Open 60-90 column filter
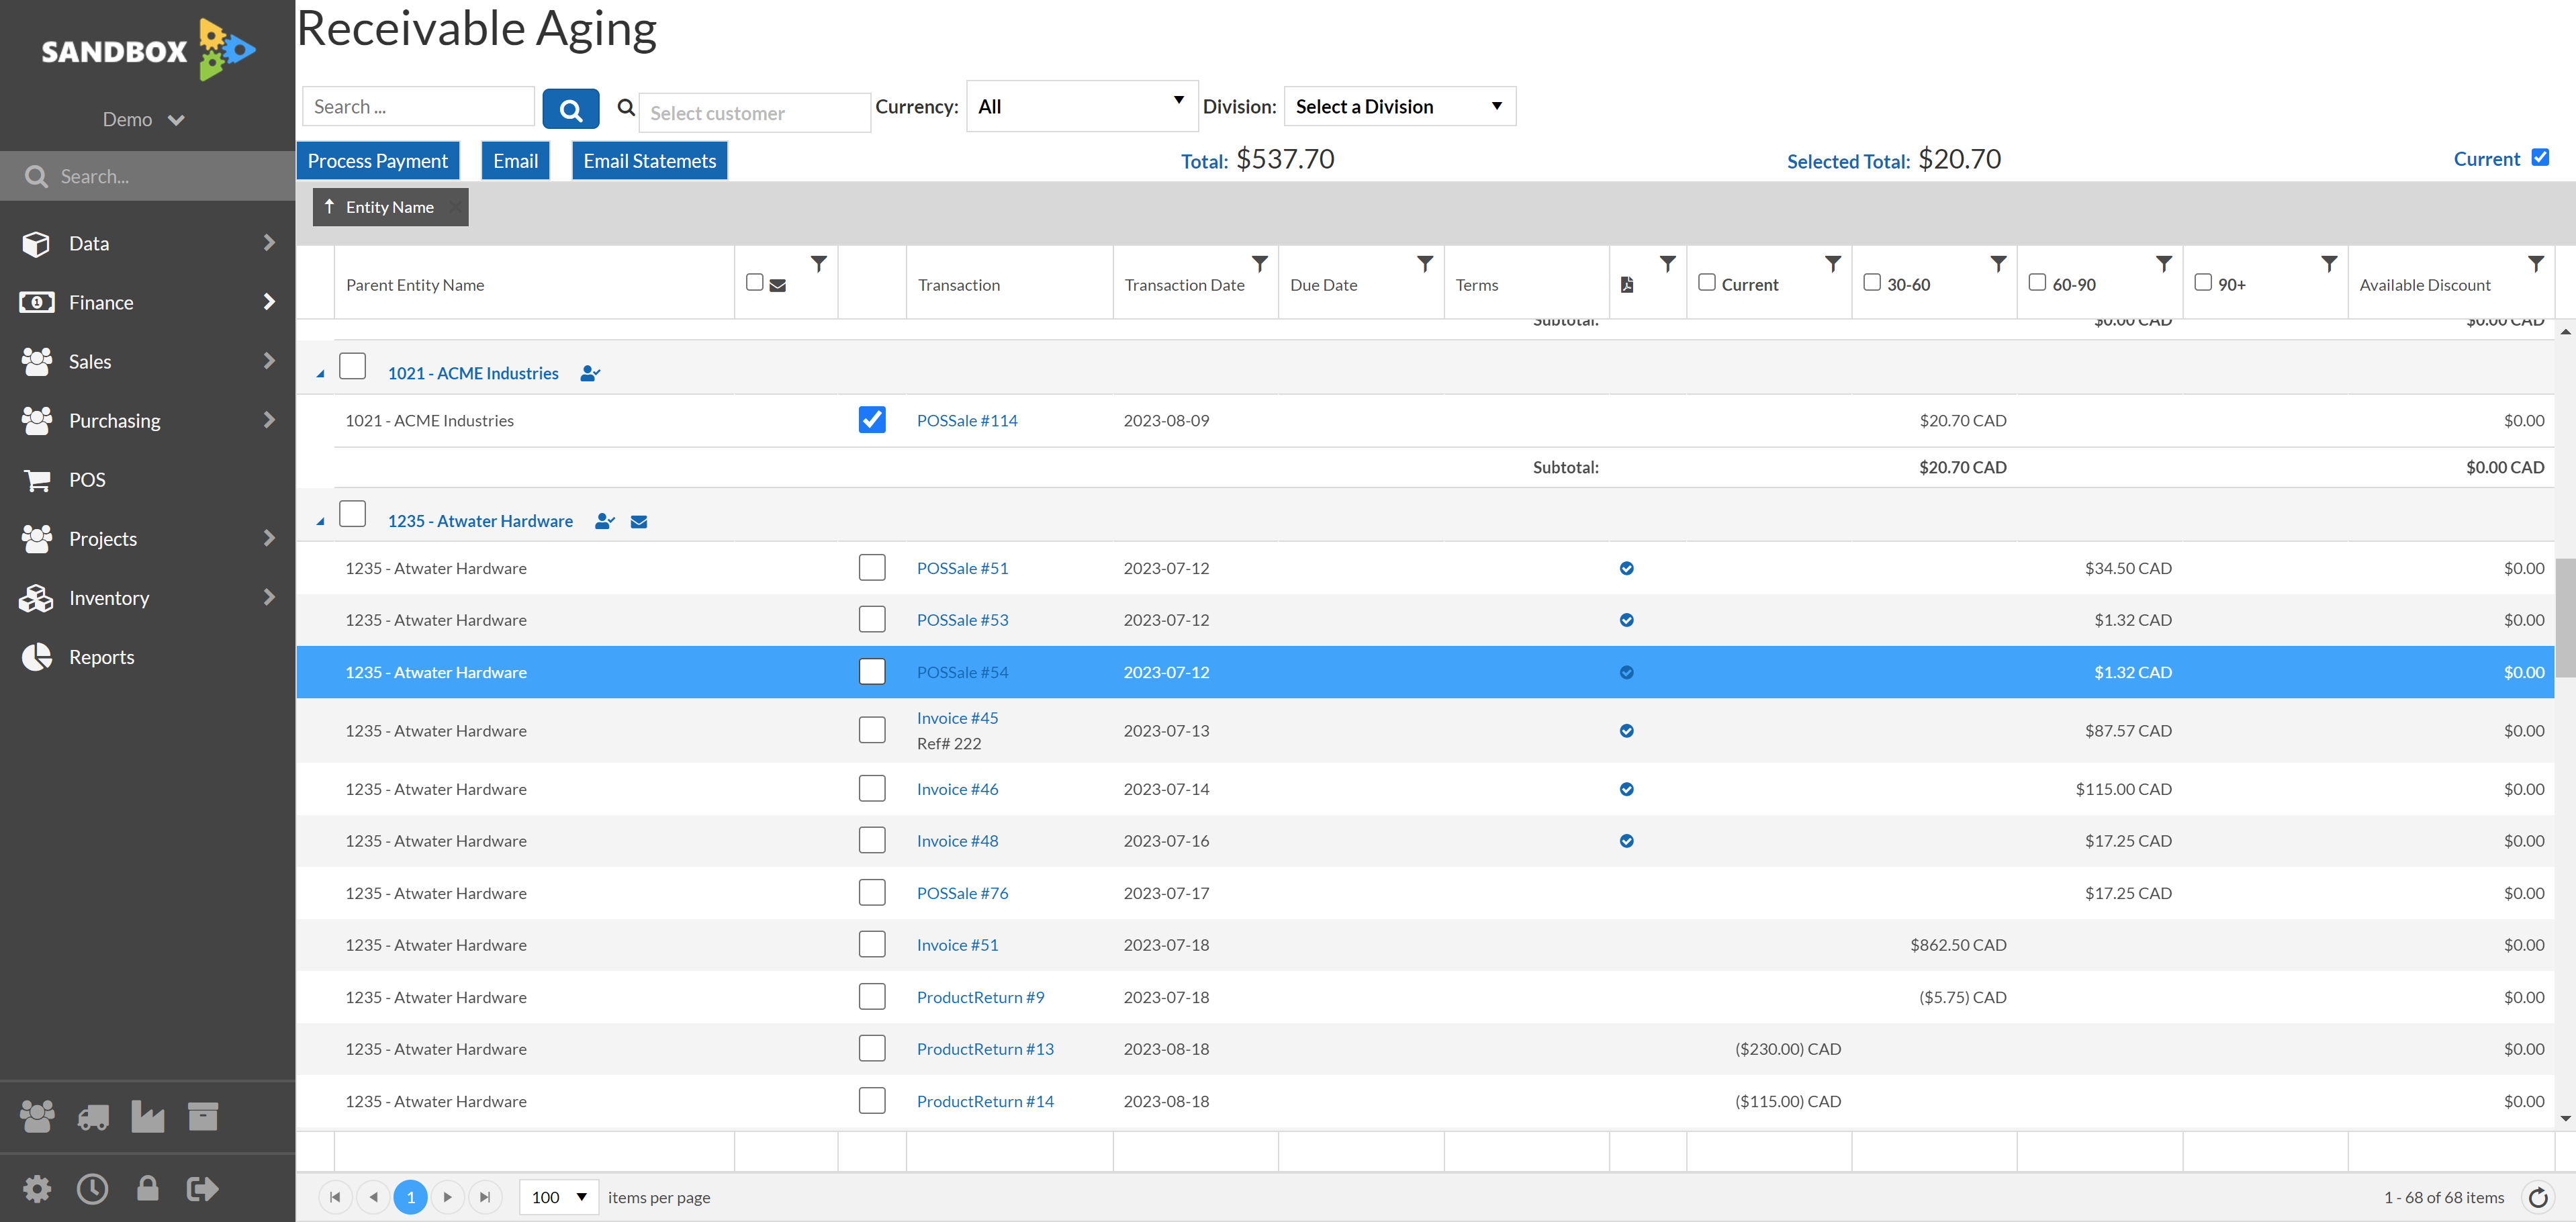This screenshot has width=2576, height=1222. click(x=2164, y=264)
